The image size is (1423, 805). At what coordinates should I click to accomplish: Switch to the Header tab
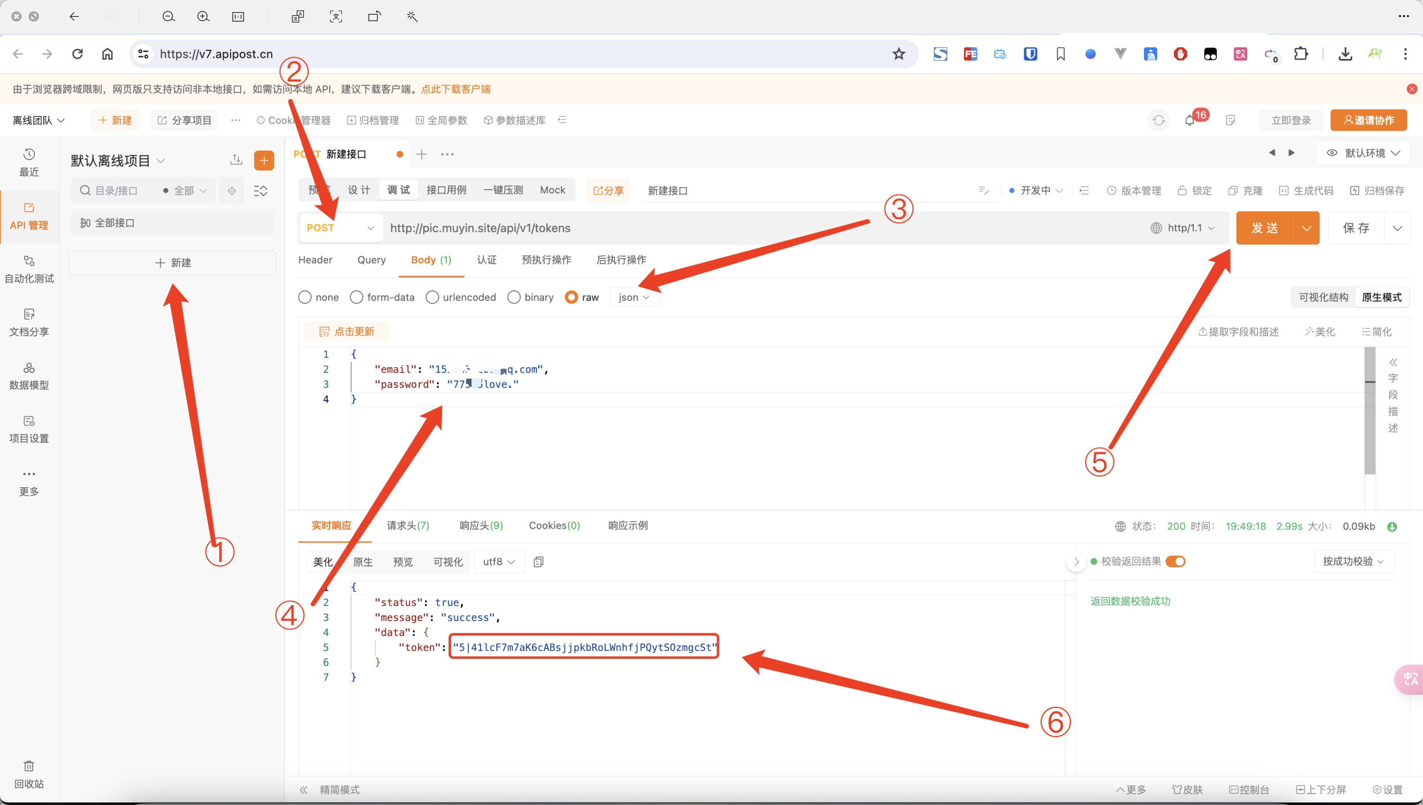315,260
